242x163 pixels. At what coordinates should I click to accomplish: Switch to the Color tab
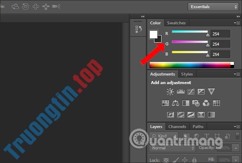click(155, 23)
